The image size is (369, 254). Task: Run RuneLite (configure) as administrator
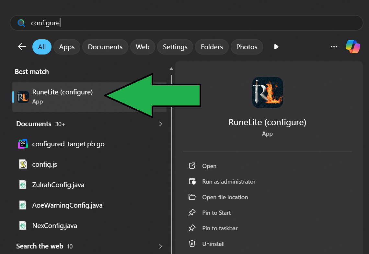229,182
